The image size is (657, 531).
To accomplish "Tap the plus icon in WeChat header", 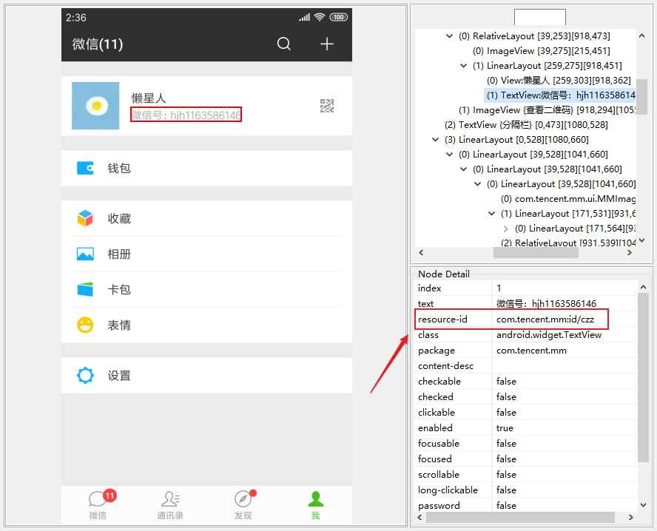I will 327,44.
